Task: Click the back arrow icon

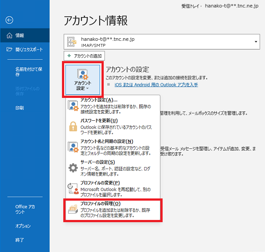Action: coord(9,20)
